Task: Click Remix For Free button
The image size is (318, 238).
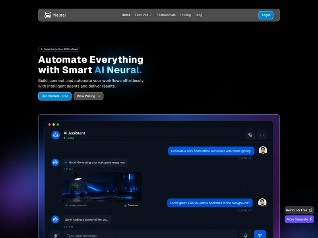Action: (299, 210)
